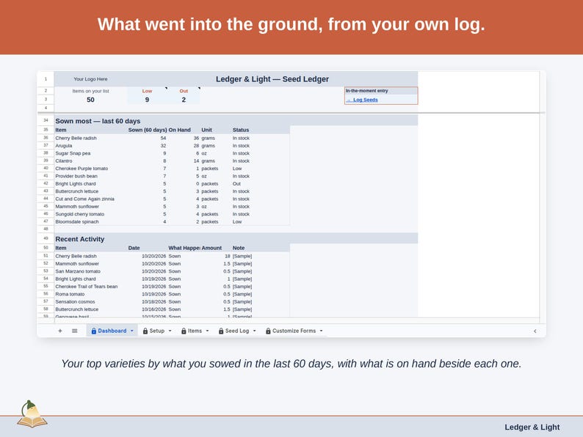
Task: Click the Date column header
Action: [134, 248]
